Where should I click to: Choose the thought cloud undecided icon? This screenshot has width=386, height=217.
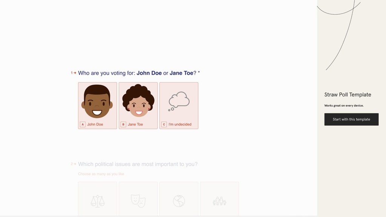click(x=179, y=101)
